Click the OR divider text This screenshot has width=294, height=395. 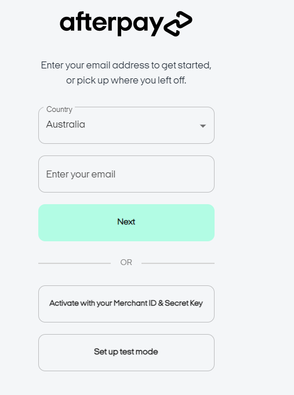coord(126,263)
